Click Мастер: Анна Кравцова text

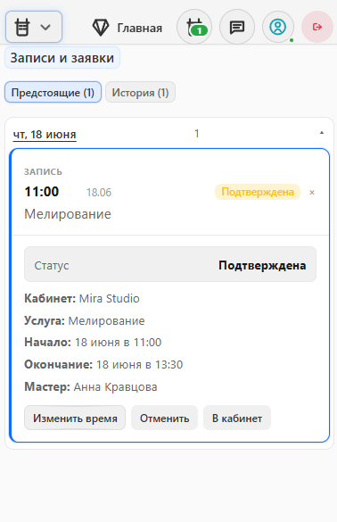coord(91,387)
